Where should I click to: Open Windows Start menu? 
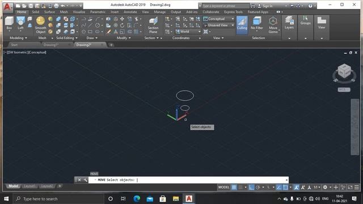click(x=6, y=199)
